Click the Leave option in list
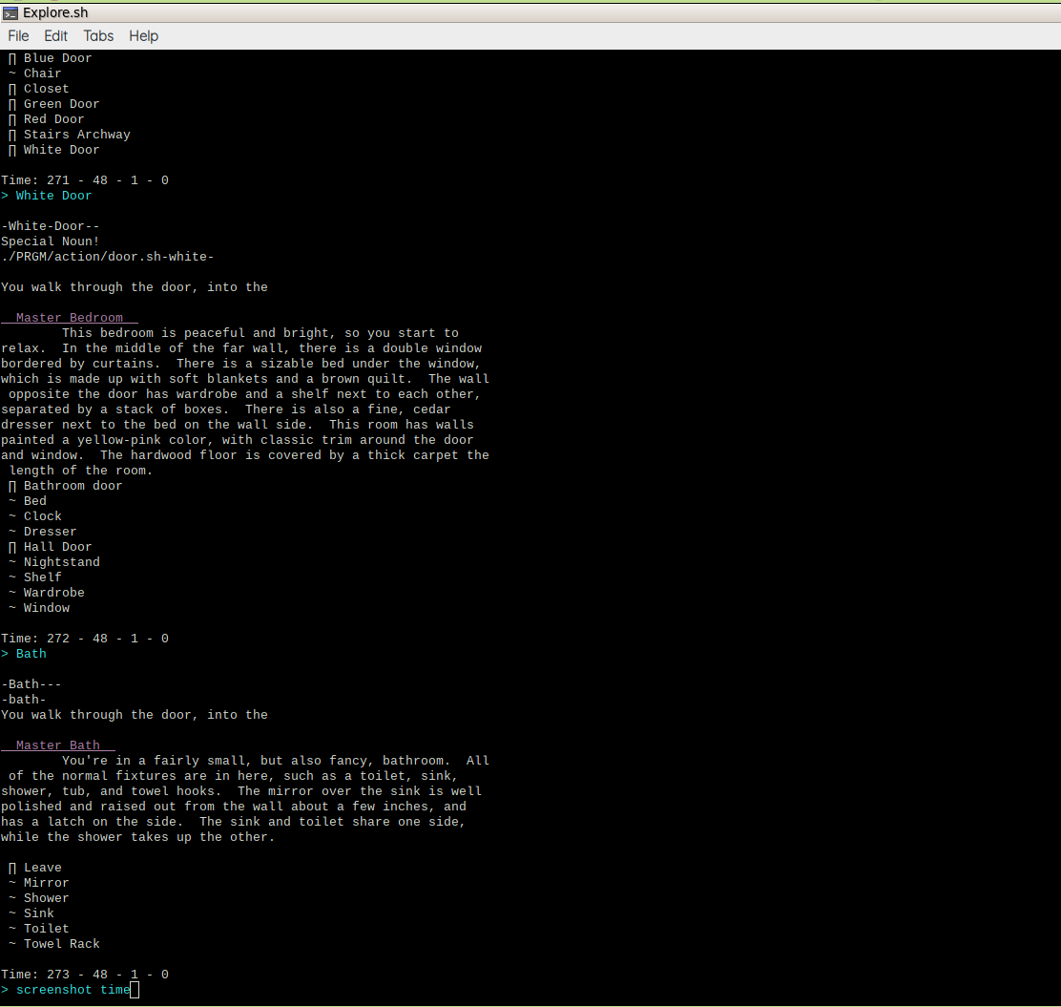The height and width of the screenshot is (1007, 1061). tap(42, 868)
